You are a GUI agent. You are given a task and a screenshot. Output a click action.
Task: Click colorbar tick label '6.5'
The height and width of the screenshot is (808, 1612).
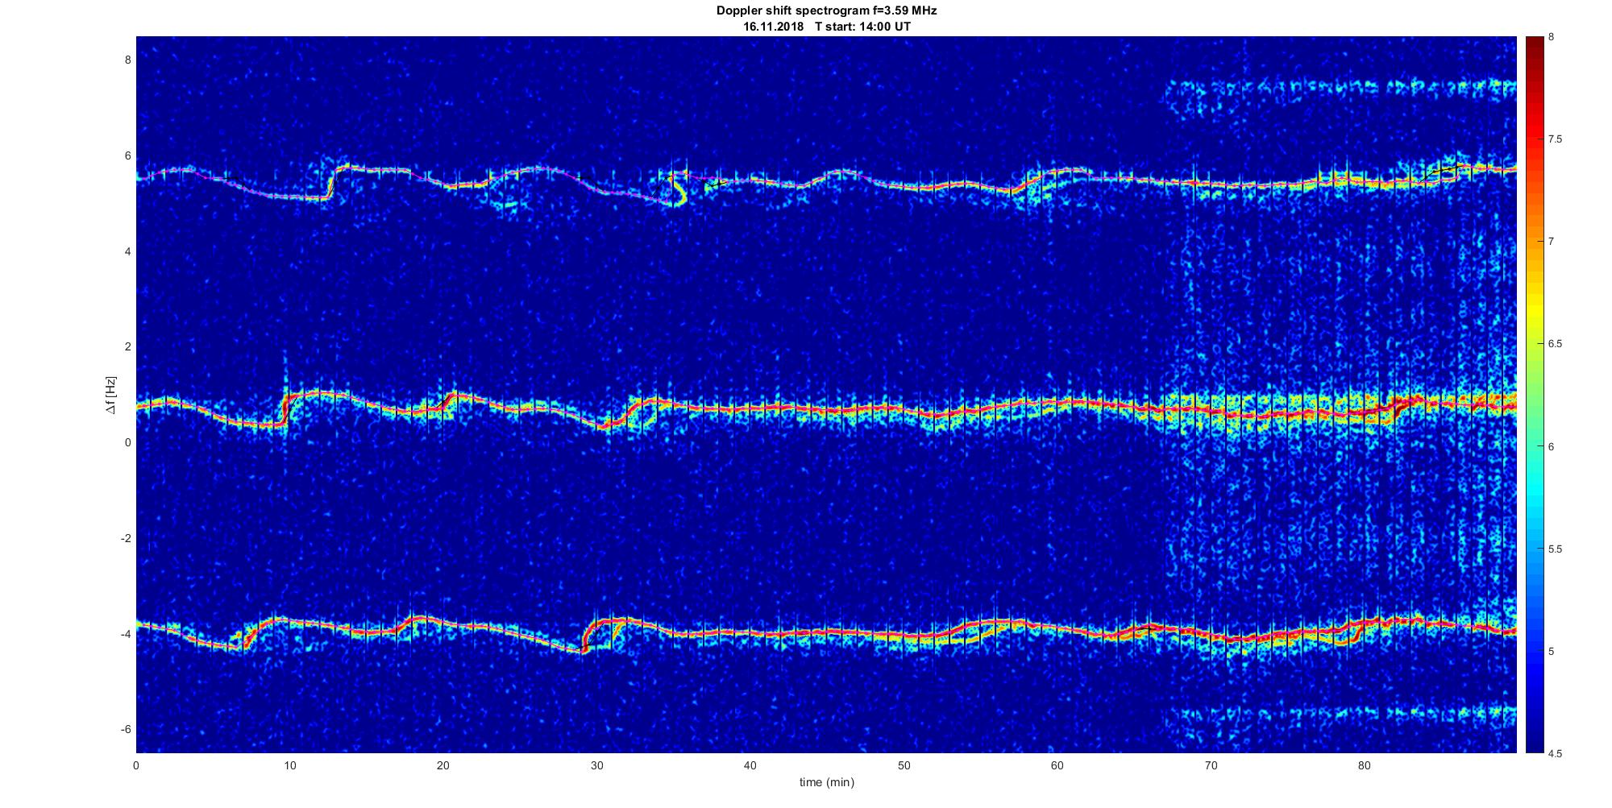[x=1556, y=344]
